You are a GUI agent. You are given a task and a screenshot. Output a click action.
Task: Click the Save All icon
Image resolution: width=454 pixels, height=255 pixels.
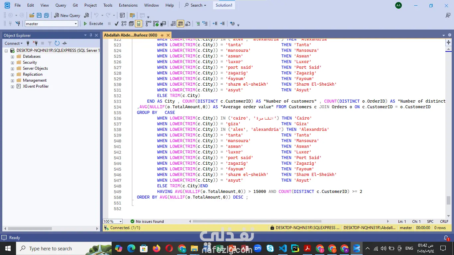(47, 15)
